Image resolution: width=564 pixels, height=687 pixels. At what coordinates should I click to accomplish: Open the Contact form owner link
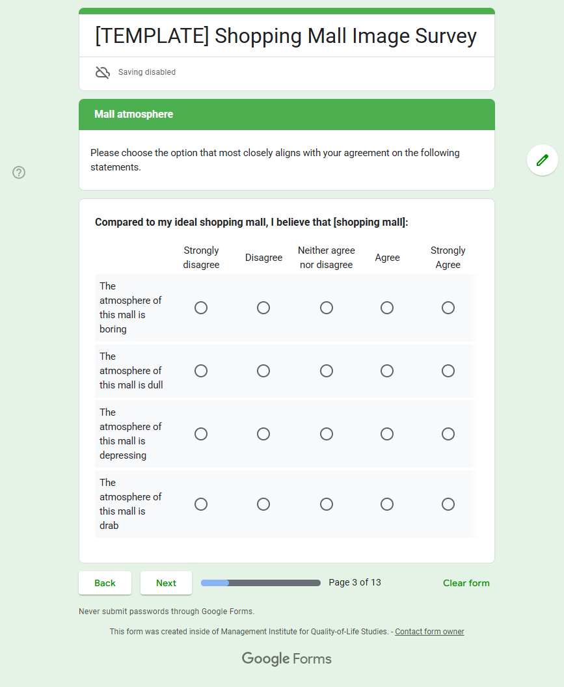[429, 632]
